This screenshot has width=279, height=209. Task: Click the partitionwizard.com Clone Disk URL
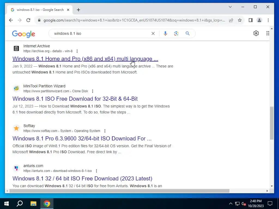point(56,91)
